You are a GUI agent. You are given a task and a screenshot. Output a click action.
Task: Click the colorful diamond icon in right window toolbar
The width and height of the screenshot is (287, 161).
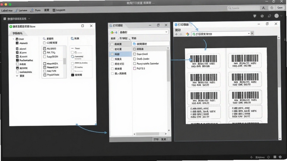pos(187,34)
